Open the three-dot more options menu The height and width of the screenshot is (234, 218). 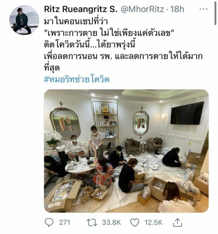click(204, 9)
